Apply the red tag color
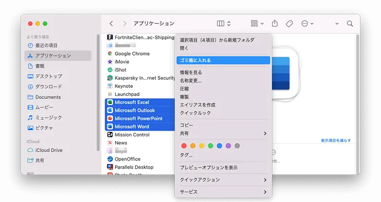This screenshot has width=381, height=202. tap(184, 146)
